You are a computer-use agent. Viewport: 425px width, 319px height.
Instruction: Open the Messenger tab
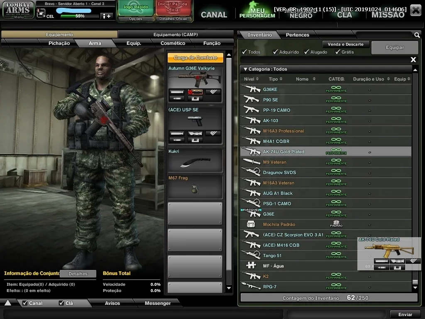click(x=157, y=303)
